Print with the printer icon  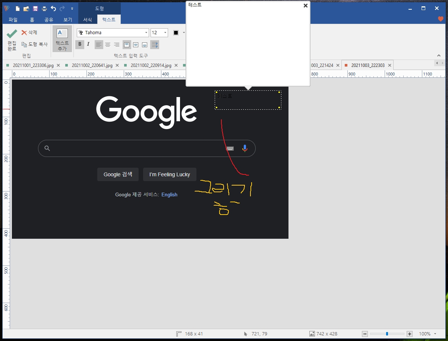point(44,8)
